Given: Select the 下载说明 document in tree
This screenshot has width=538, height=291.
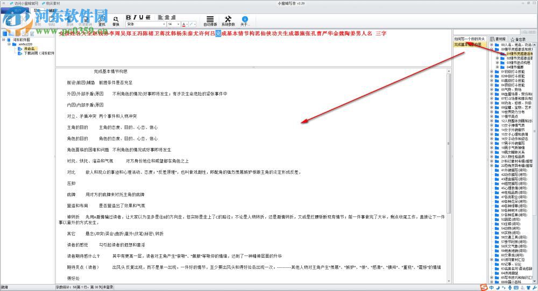Looking at the screenshot, I should coord(39,53).
